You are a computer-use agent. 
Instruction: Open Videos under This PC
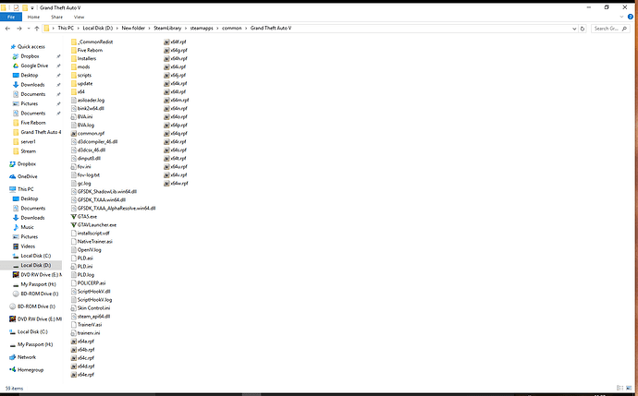[x=24, y=246]
